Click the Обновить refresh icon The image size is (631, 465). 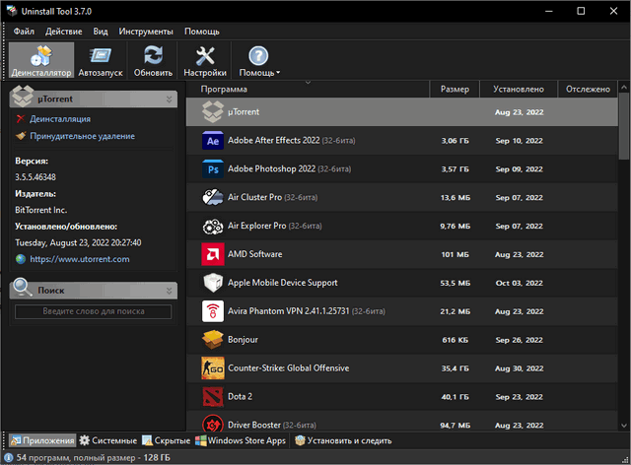coord(153,60)
